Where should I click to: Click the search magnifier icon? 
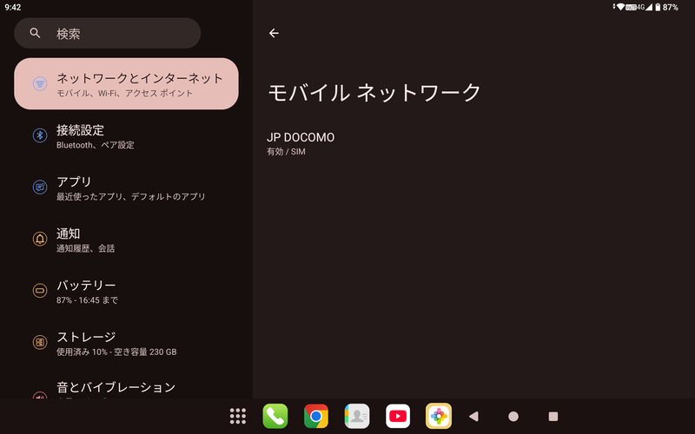coord(35,33)
